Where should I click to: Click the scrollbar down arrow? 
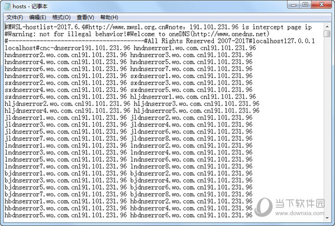pos(327,218)
